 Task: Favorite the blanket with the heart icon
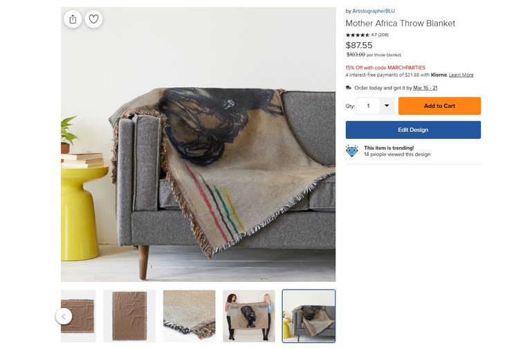(93, 19)
